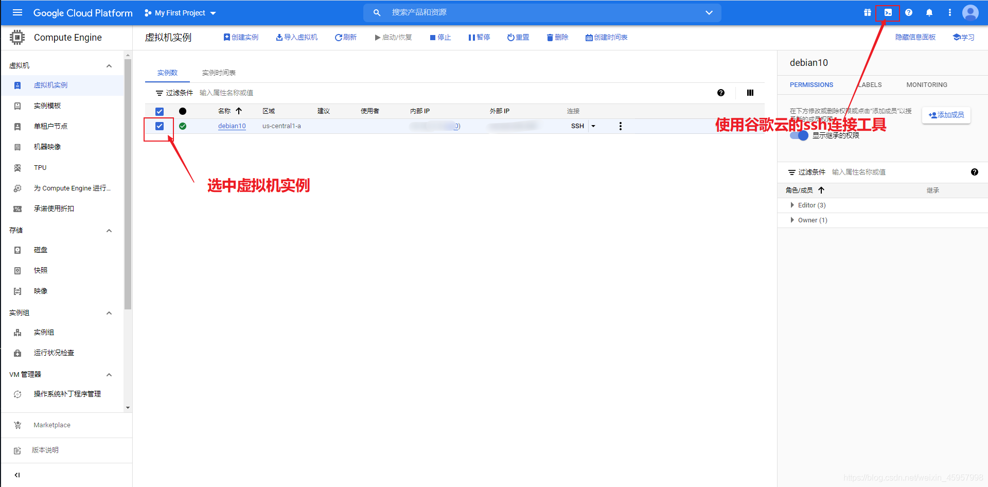Click the search magnifier icon
Screen dimensions: 988x487
(377, 12)
